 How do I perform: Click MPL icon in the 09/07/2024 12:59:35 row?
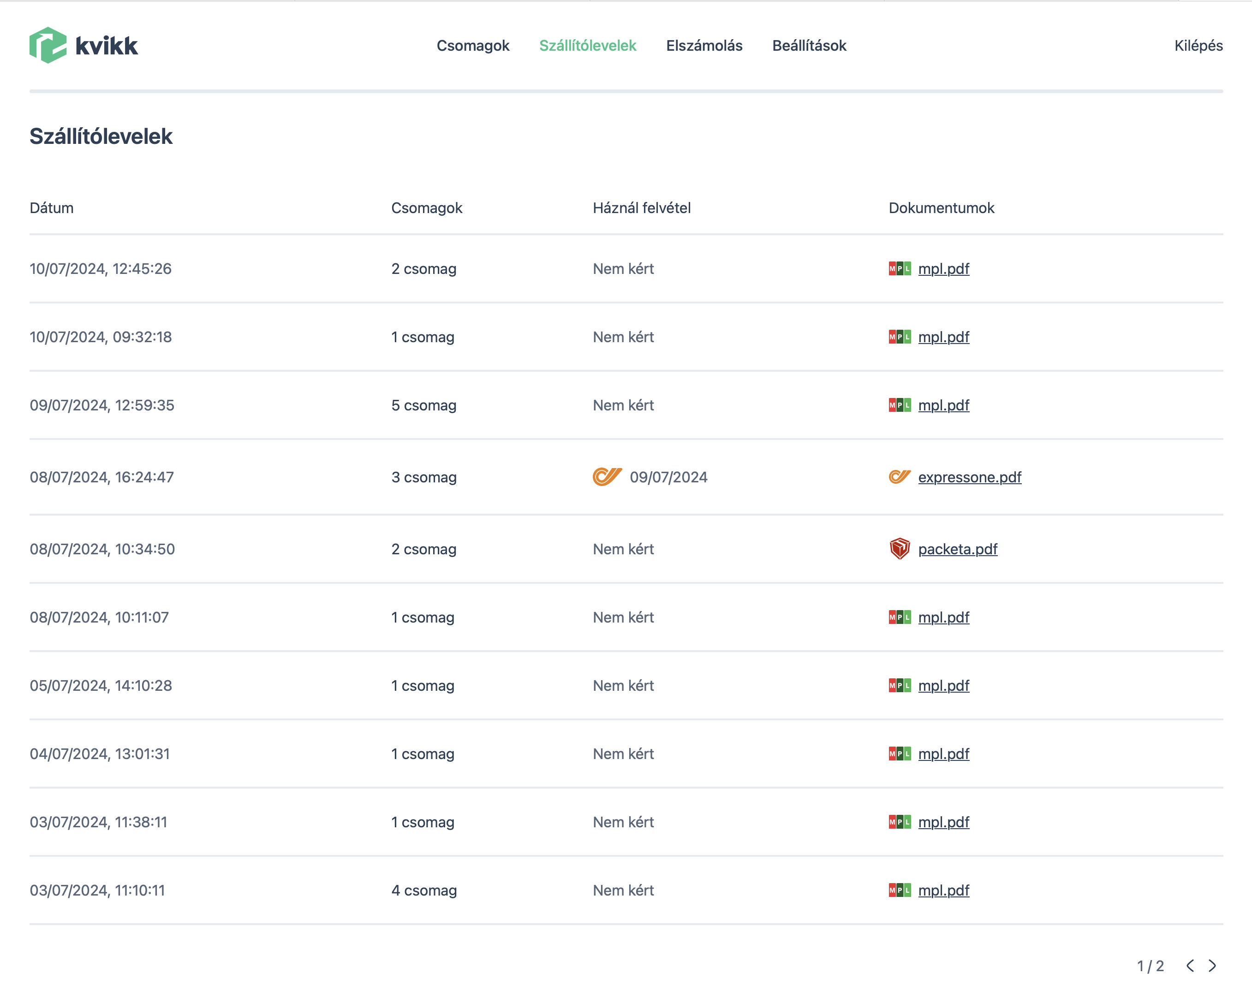coord(900,405)
